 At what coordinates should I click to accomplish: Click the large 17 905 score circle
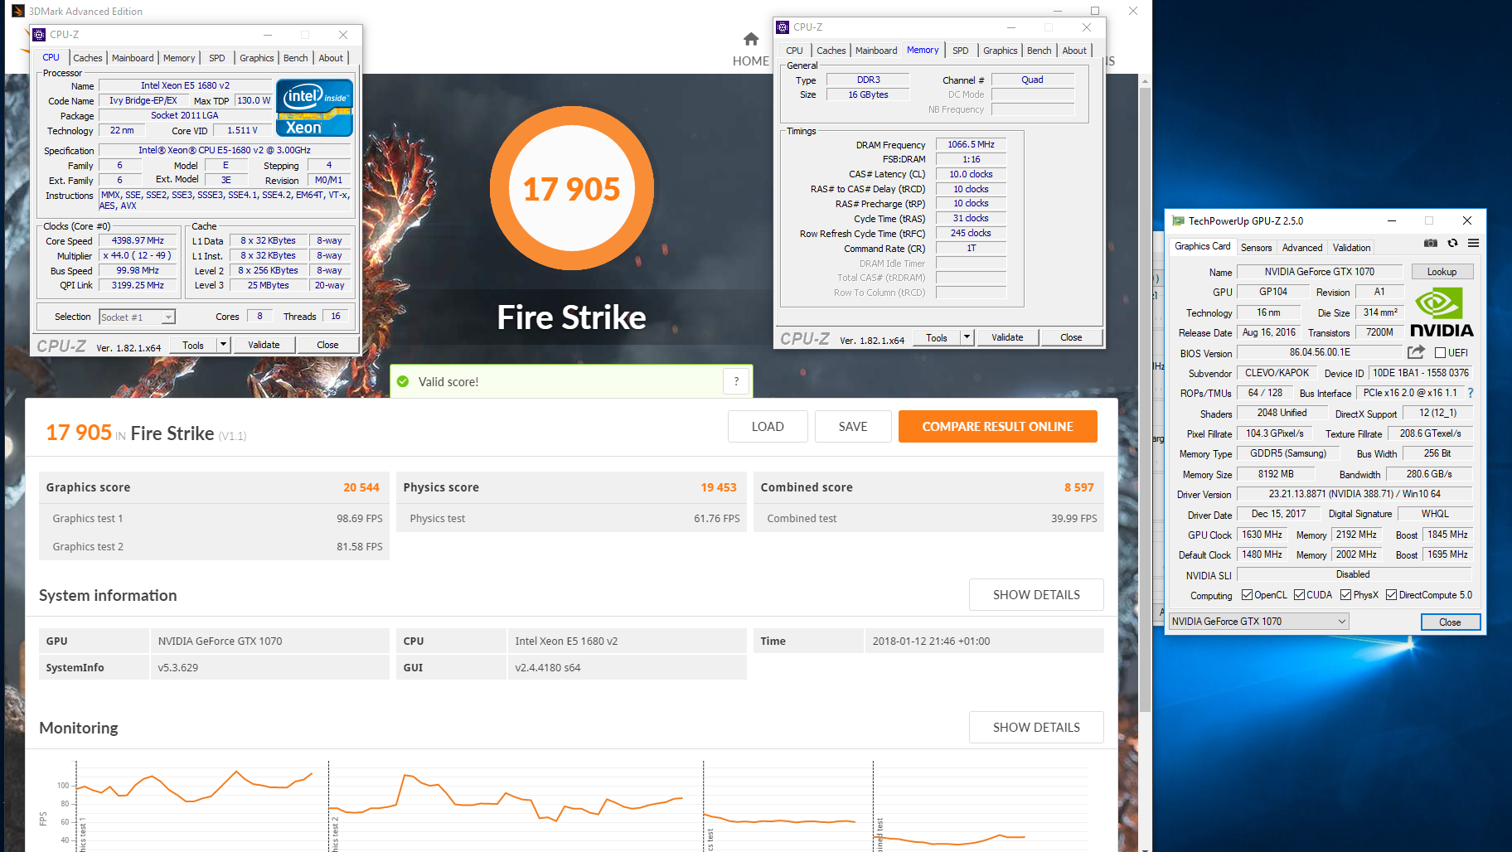571,188
